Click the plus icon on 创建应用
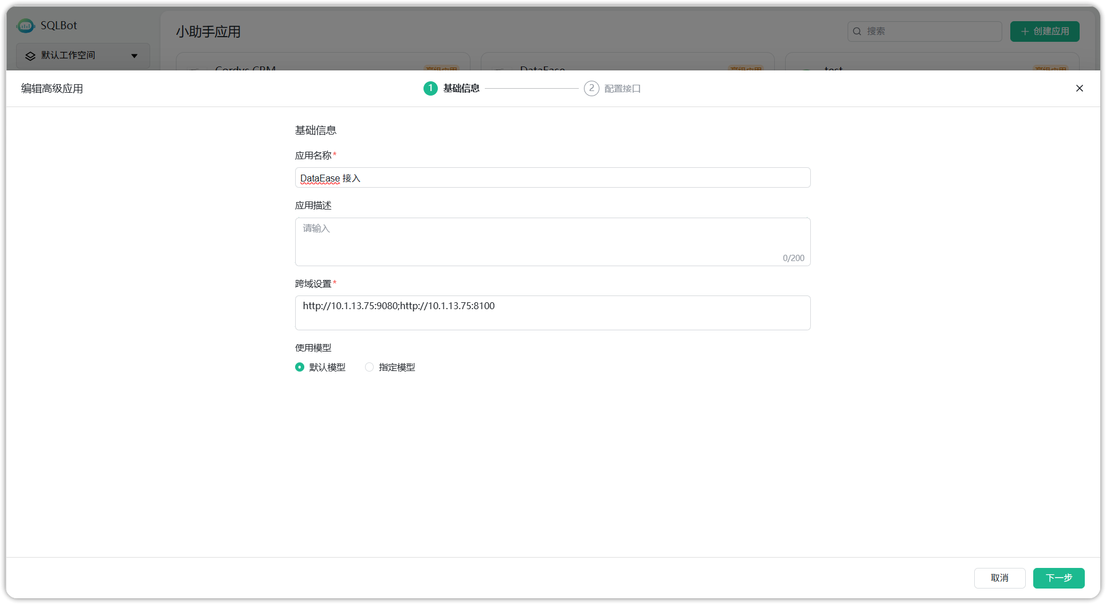Image resolution: width=1106 pixels, height=604 pixels. tap(1025, 31)
